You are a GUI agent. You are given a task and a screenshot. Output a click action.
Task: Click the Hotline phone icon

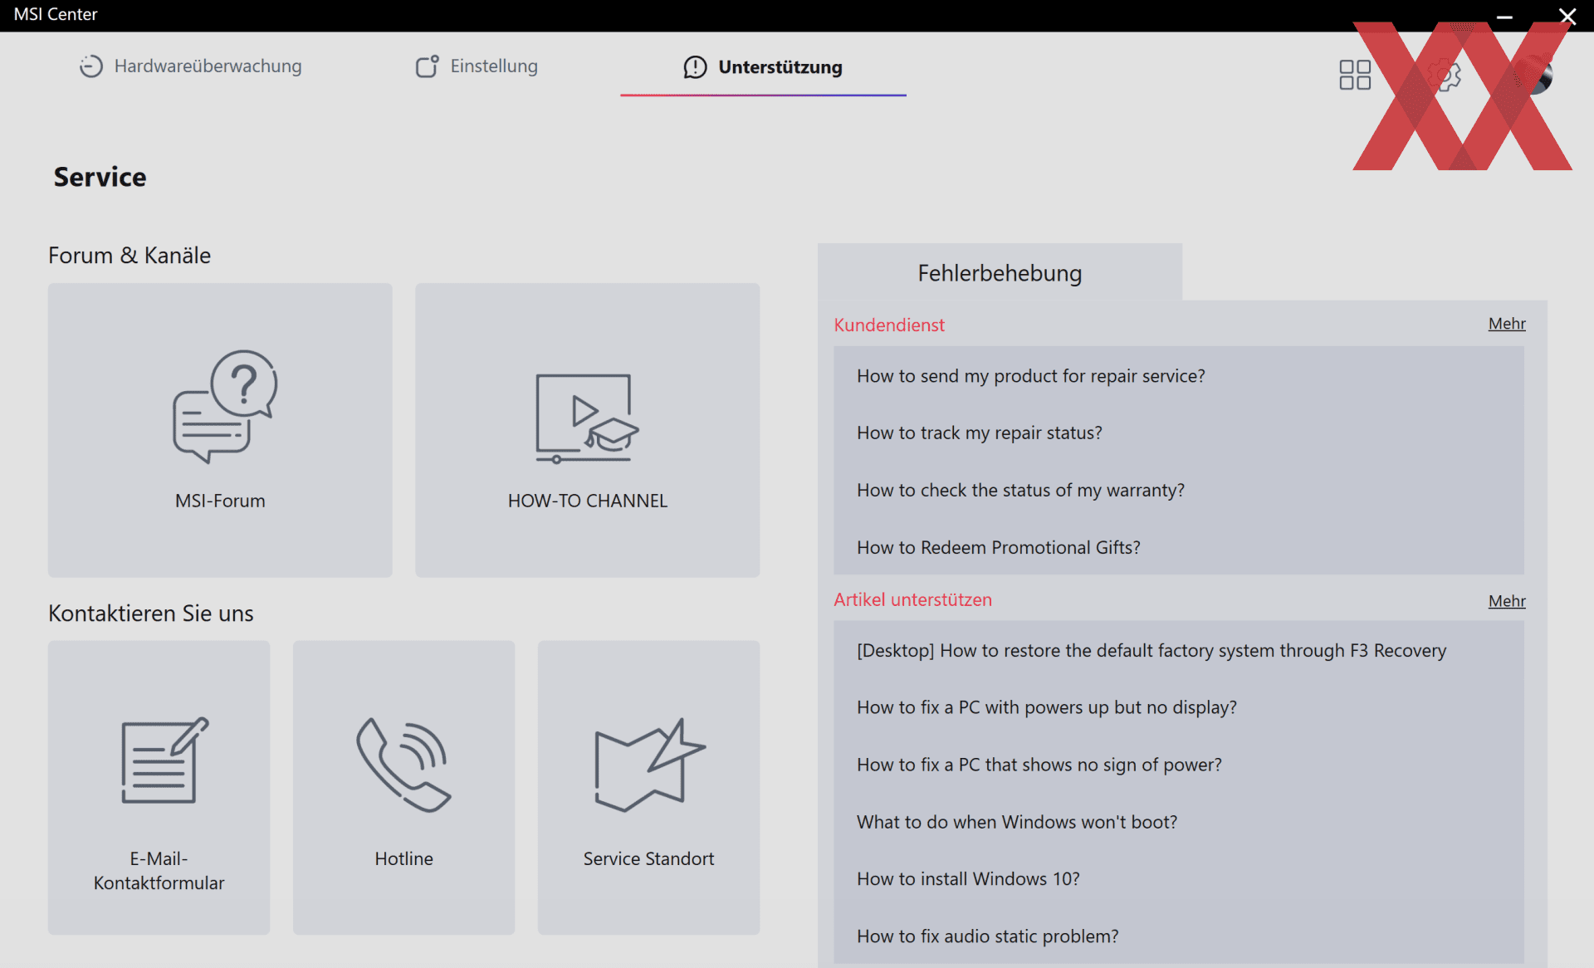(403, 765)
